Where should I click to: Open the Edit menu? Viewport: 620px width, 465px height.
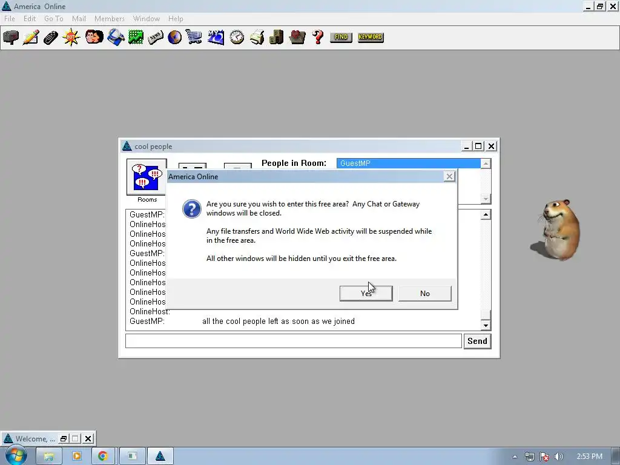pos(29,19)
